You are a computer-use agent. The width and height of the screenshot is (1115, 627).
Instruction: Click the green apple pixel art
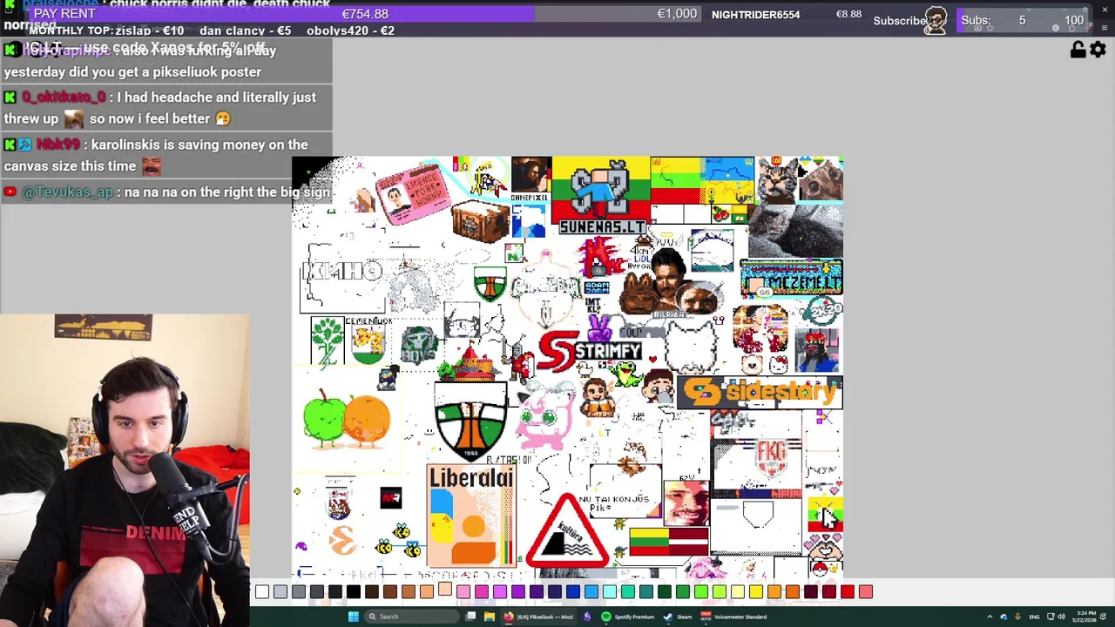(324, 418)
